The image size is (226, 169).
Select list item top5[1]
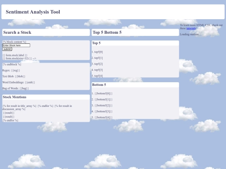tap(97, 58)
